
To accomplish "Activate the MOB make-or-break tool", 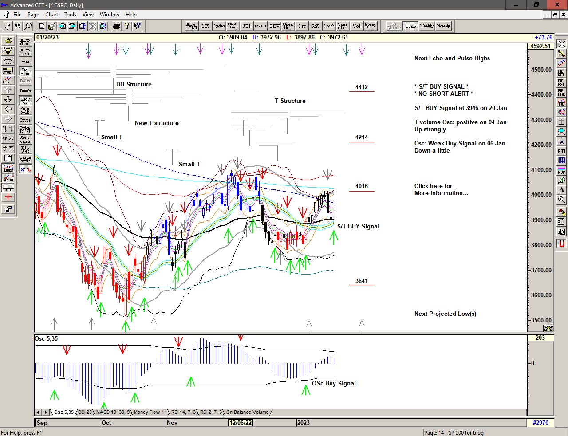I will click(561, 171).
